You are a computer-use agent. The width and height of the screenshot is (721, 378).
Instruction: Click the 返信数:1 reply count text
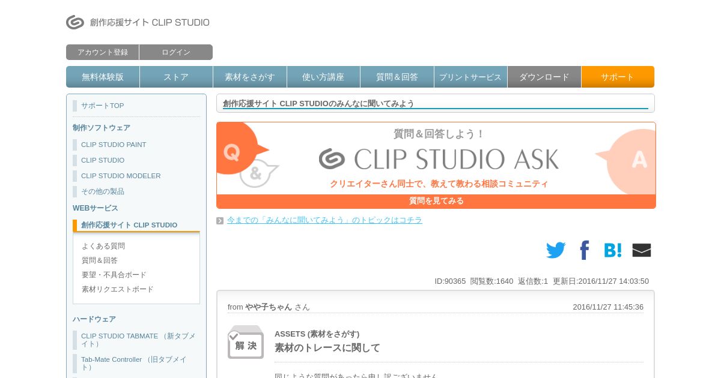tap(533, 281)
